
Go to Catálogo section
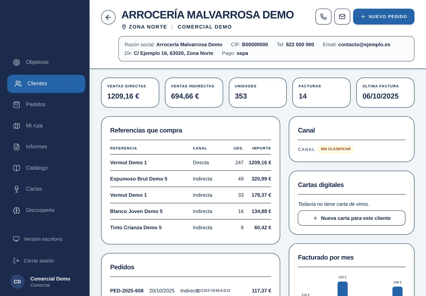pyautogui.click(x=46, y=168)
